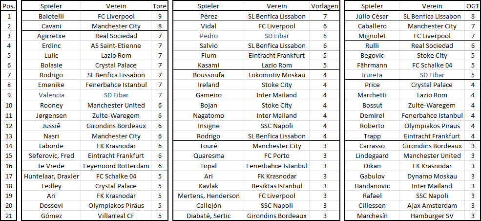
Task: Click the blue Valencia cell
Action: click(51, 95)
